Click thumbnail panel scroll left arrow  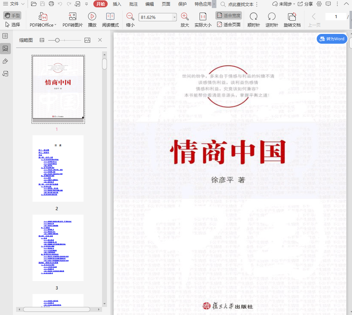click(19, 309)
